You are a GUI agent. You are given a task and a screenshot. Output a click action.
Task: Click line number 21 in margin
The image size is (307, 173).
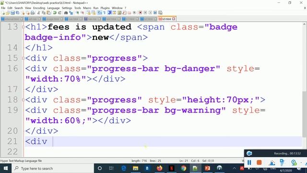click(x=12, y=141)
